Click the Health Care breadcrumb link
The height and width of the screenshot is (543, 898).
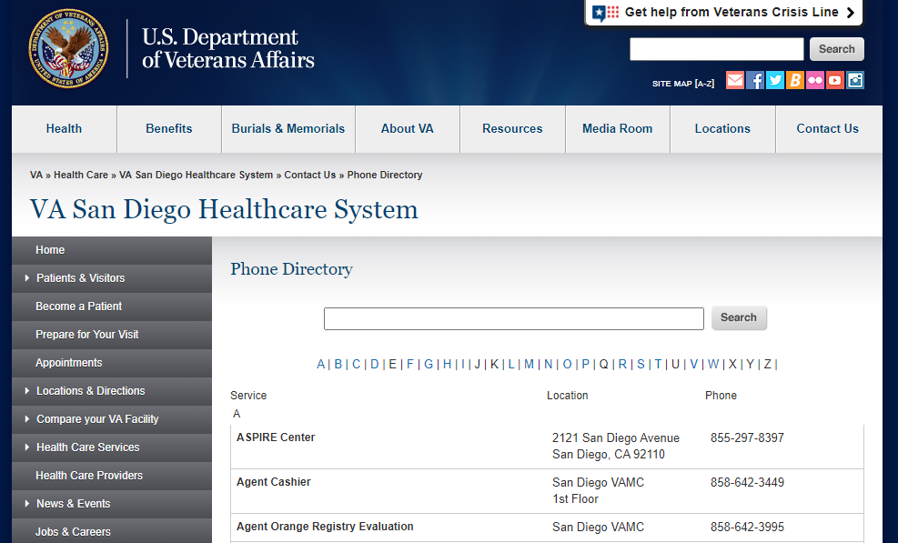[81, 175]
